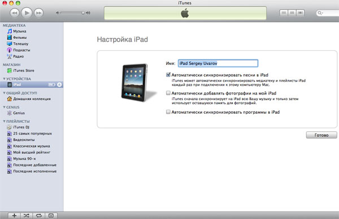339x219 pixels.
Task: Click the show artwork button at bottom
Action: tap(51, 216)
